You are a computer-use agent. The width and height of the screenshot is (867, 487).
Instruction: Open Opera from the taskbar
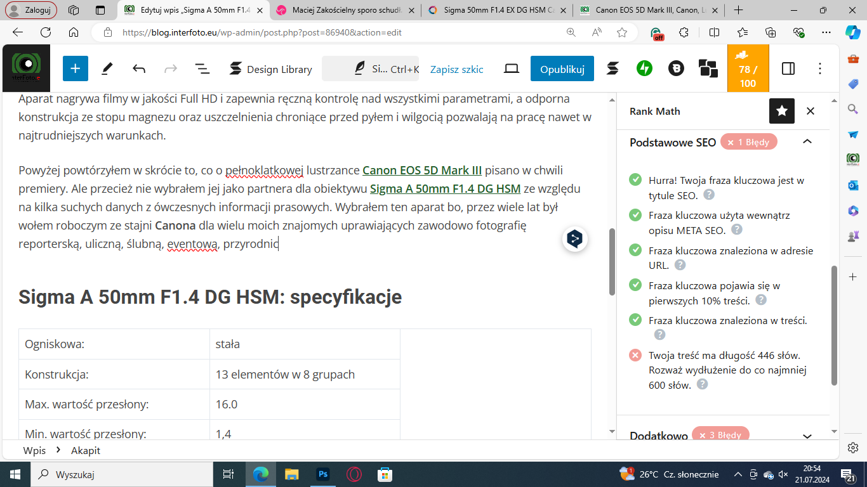(x=354, y=474)
